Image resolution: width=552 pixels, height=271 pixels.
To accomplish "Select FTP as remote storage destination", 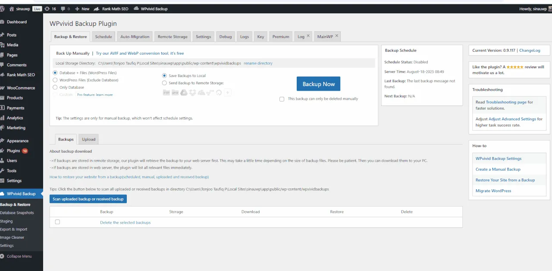I will [x=166, y=92].
